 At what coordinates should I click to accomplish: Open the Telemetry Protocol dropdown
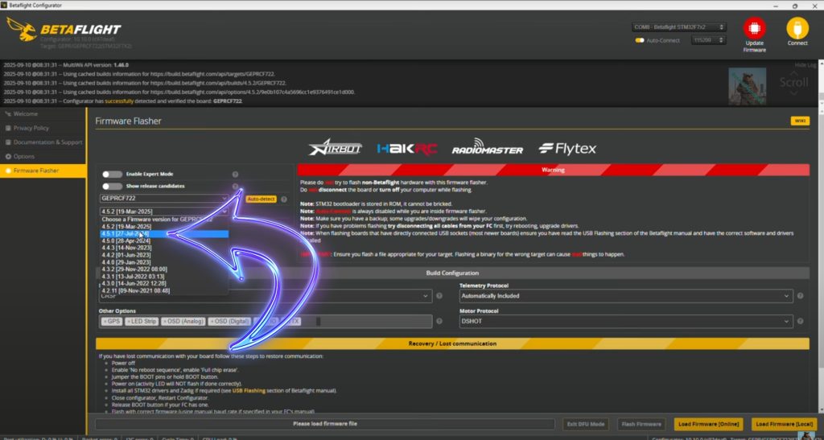[x=624, y=296]
